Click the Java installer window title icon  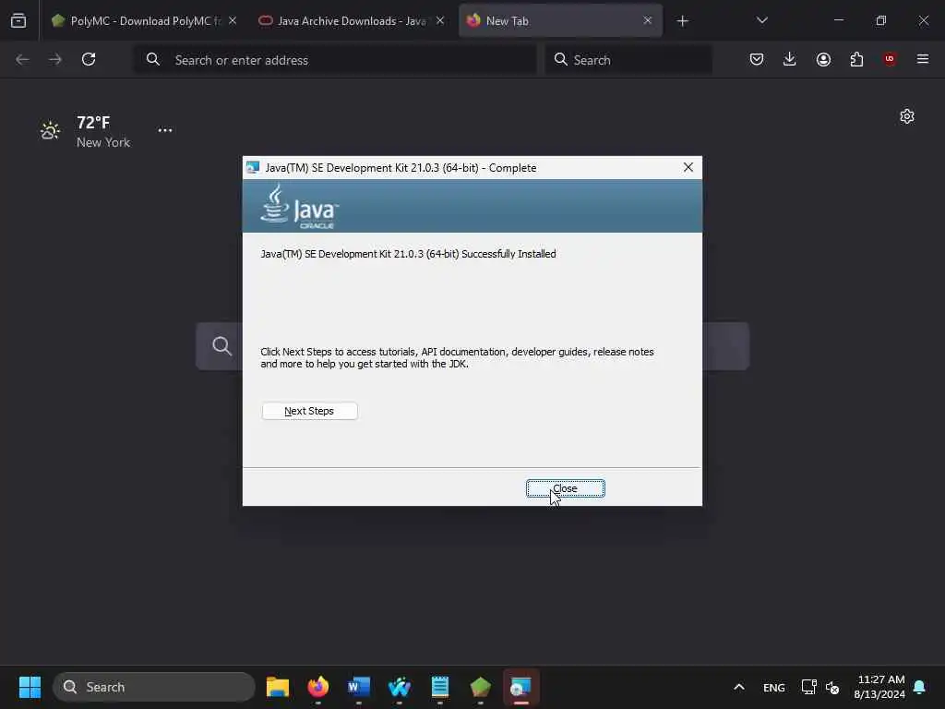tap(253, 167)
